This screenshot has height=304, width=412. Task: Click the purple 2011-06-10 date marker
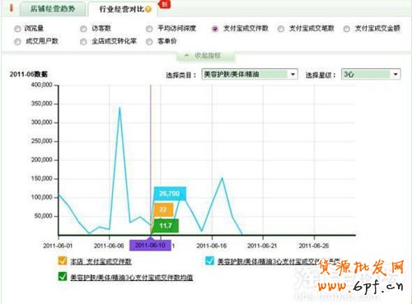tap(150, 246)
